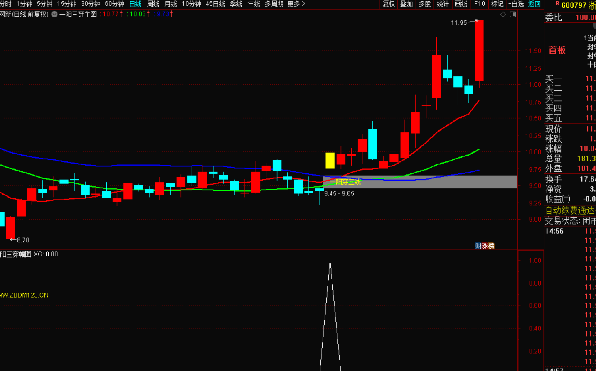596x371 pixels.
Task: Add stock via +自选 button
Action: coord(516,4)
